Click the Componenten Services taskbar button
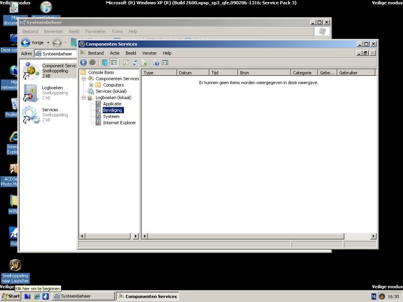The height and width of the screenshot is (302, 403). [x=148, y=296]
